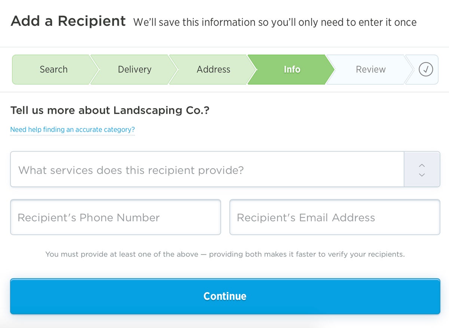Switch to the Address step
This screenshot has height=328, width=449.
pyautogui.click(x=213, y=69)
